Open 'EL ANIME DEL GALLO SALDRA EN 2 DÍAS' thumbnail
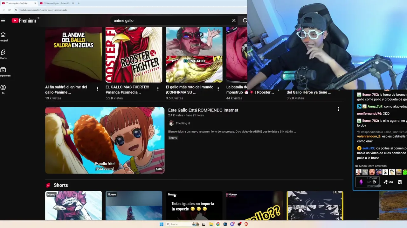 coord(73,54)
